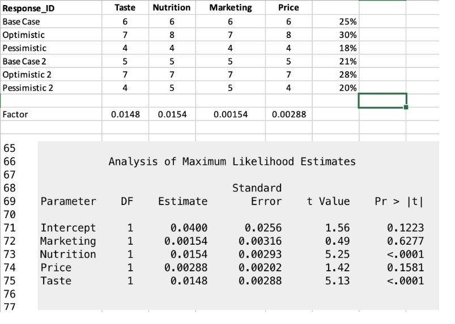Image resolution: width=455 pixels, height=324 pixels.
Task: Select 'Taste' parameter in estimates table
Action: point(56,281)
